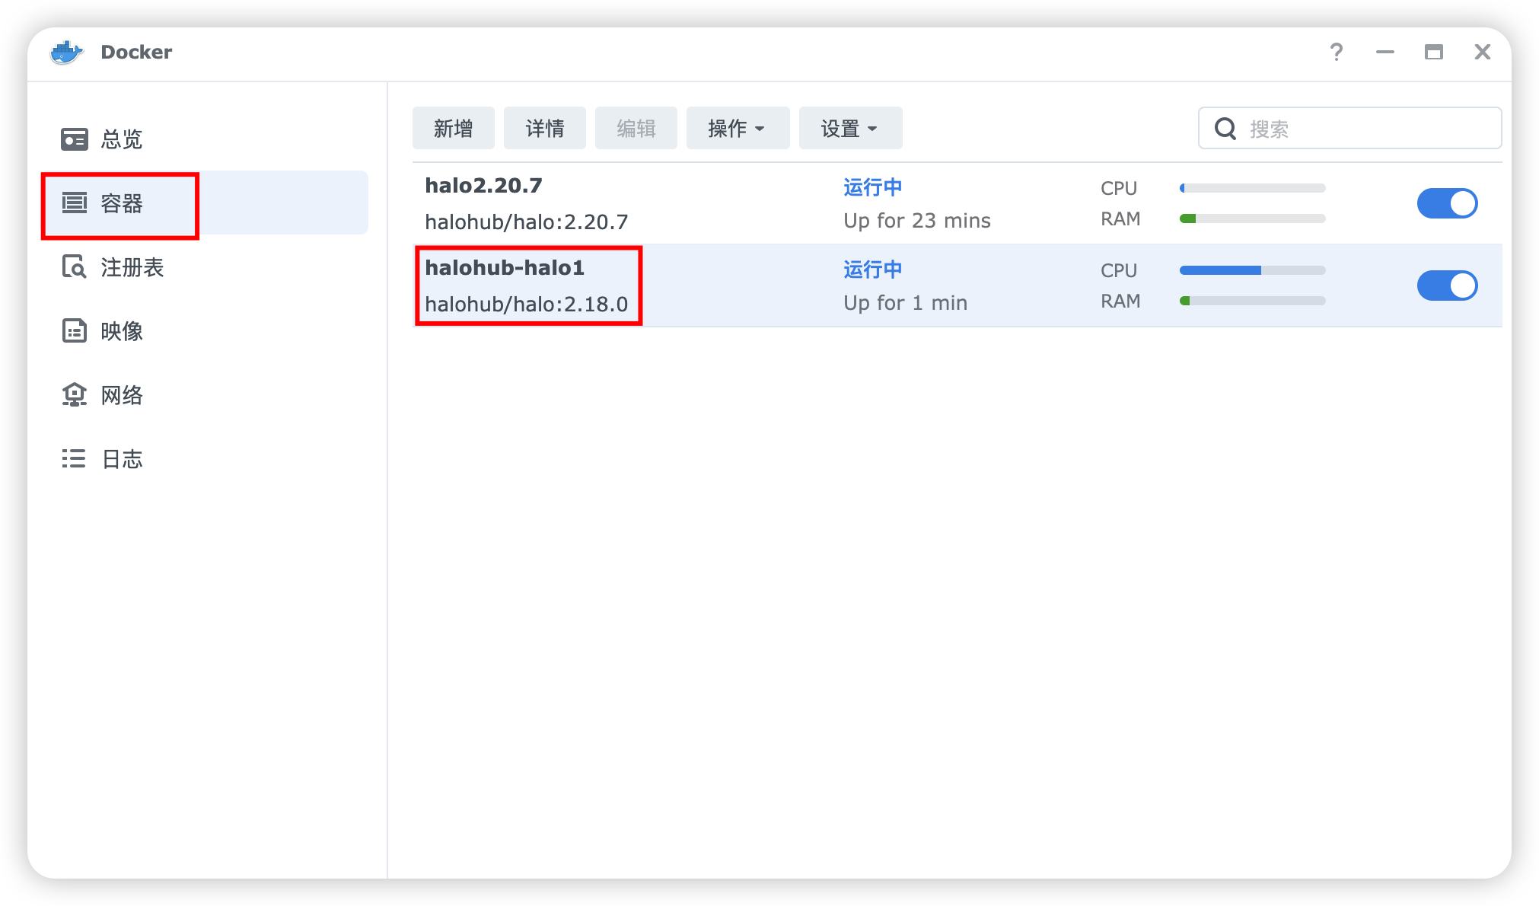Minimize the Docker window
The image size is (1539, 906).
[1385, 52]
